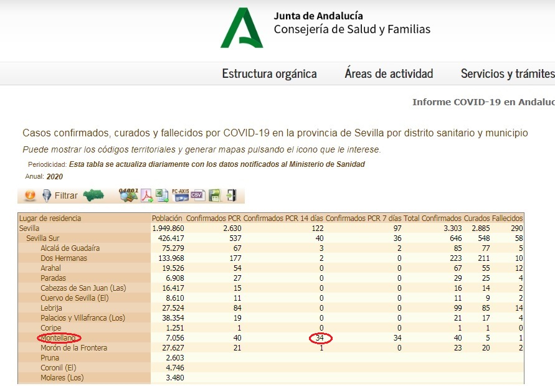Export the table to Excel

[163, 195]
